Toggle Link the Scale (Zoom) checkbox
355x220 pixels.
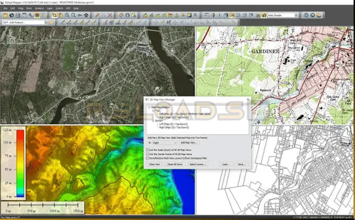148,150
